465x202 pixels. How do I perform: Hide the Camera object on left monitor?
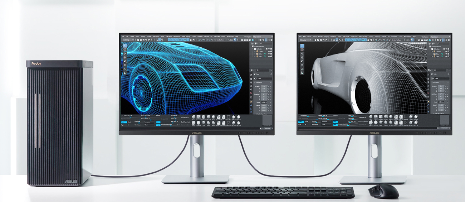pos(269,52)
